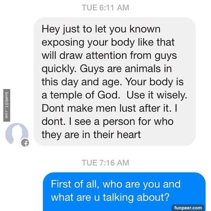Click the words "Use it wisely."

click(157, 95)
